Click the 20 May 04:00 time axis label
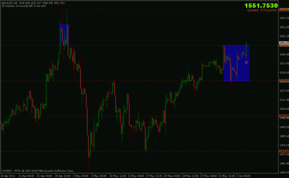The width and height of the screenshot is (289, 178). [172, 176]
